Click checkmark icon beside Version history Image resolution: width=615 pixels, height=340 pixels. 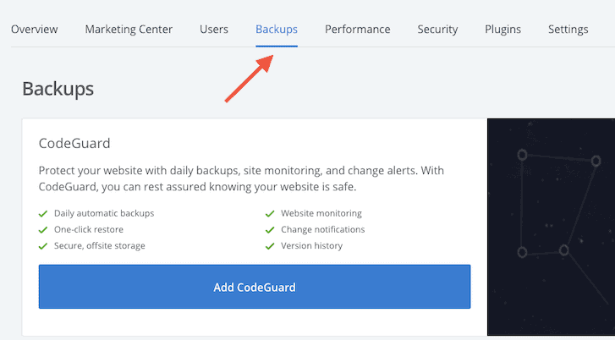[270, 246]
